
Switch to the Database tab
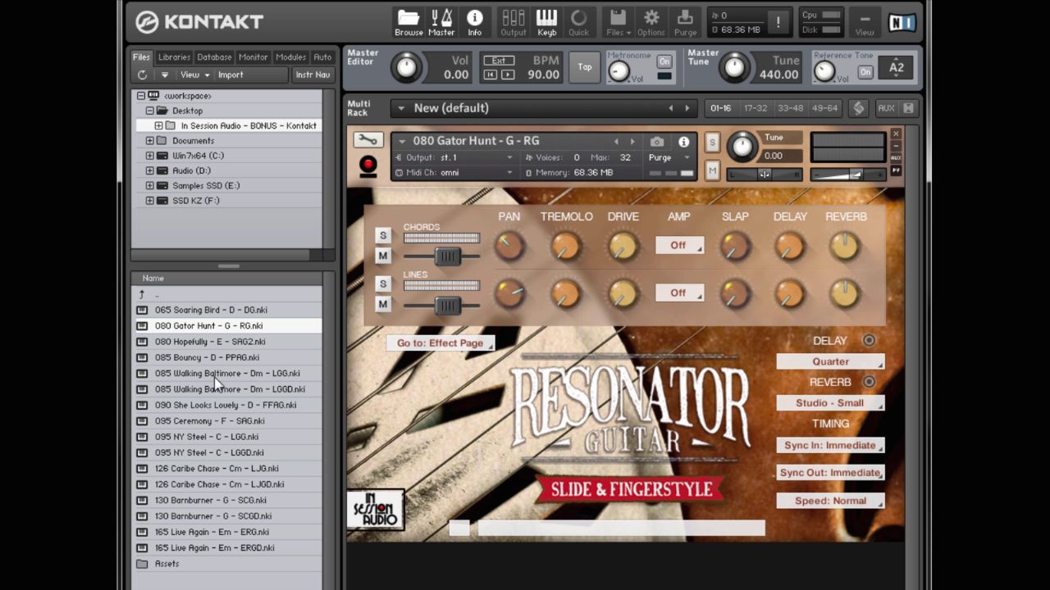(214, 57)
